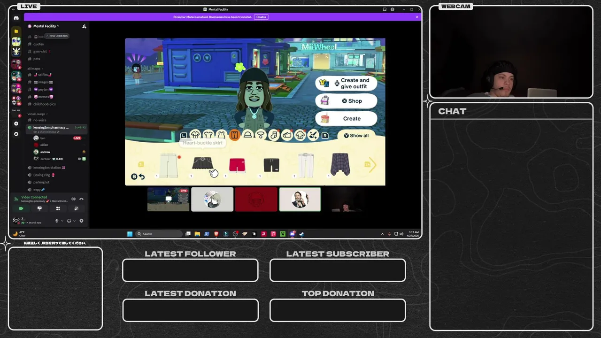Click the Windows Start button

tap(130, 234)
